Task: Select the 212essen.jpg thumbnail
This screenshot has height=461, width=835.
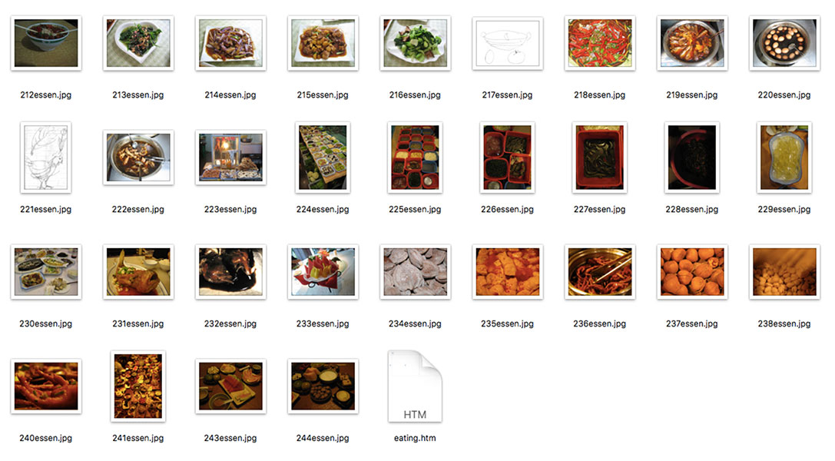Action: (x=46, y=43)
